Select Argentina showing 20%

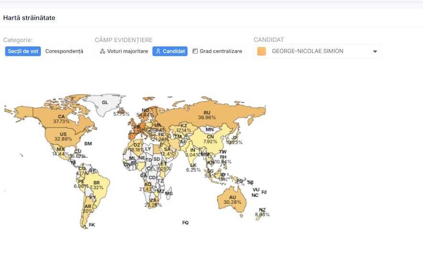coord(88,208)
